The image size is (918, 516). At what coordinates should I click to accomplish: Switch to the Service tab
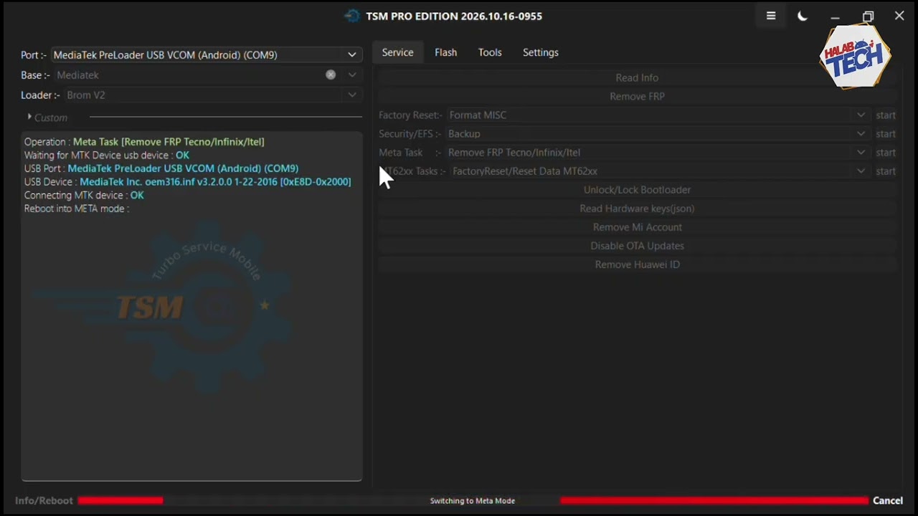coord(397,52)
